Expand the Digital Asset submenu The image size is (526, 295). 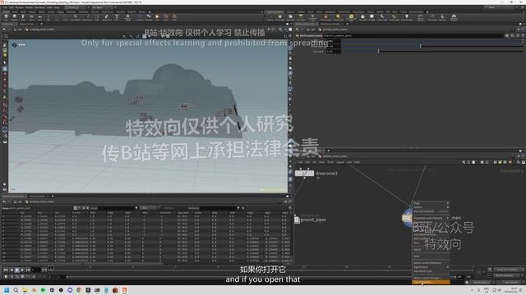[x=431, y=267]
